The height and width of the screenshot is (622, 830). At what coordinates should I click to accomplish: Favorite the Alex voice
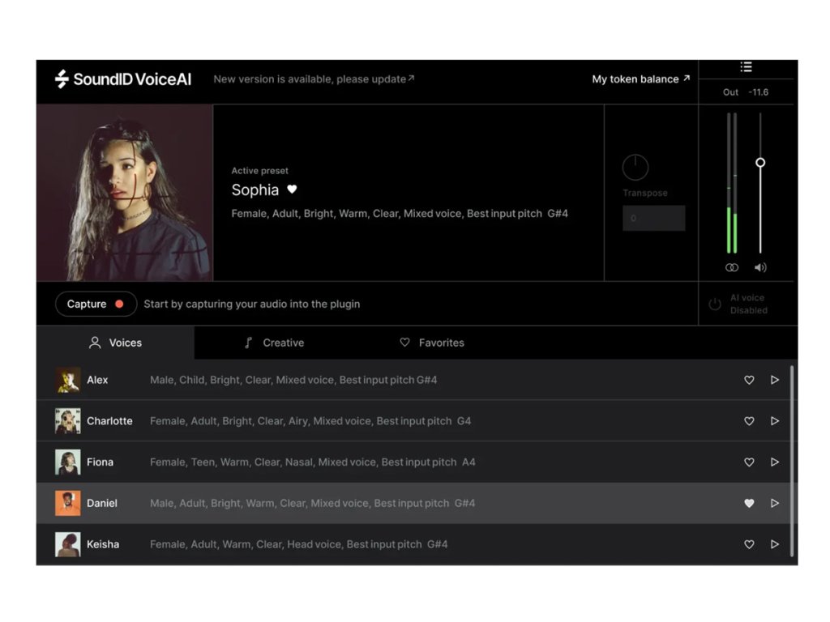[x=749, y=380]
